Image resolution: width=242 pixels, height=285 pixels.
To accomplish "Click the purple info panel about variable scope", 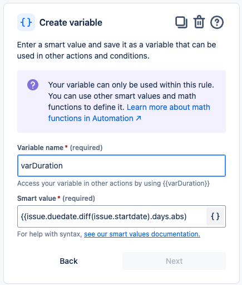I will [121, 102].
